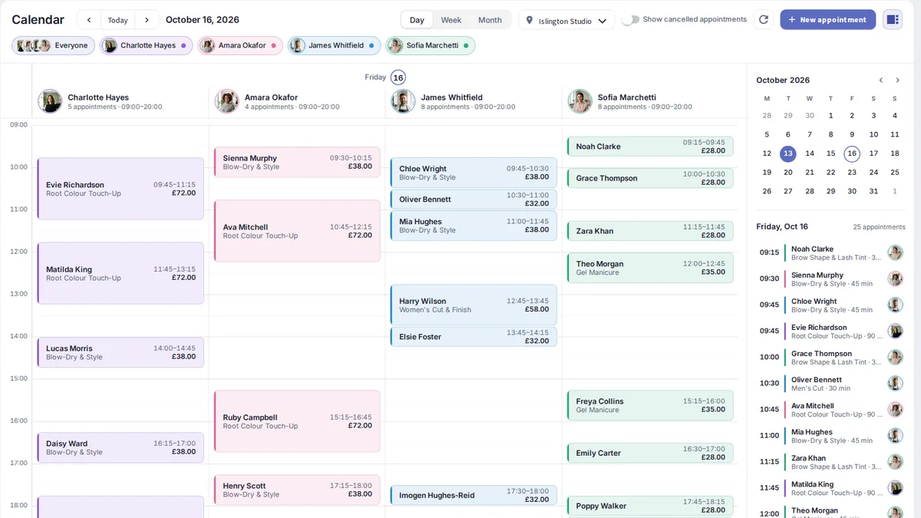Click James Whitfield column header avatar
The image size is (921, 518).
pyautogui.click(x=404, y=101)
